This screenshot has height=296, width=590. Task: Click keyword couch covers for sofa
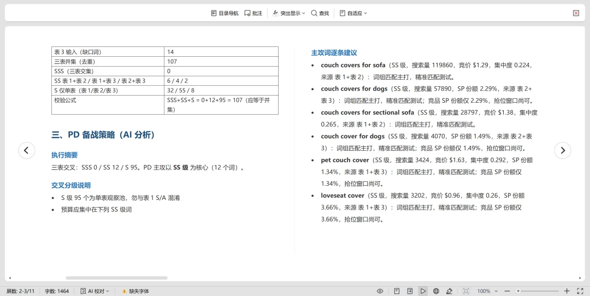click(x=353, y=65)
